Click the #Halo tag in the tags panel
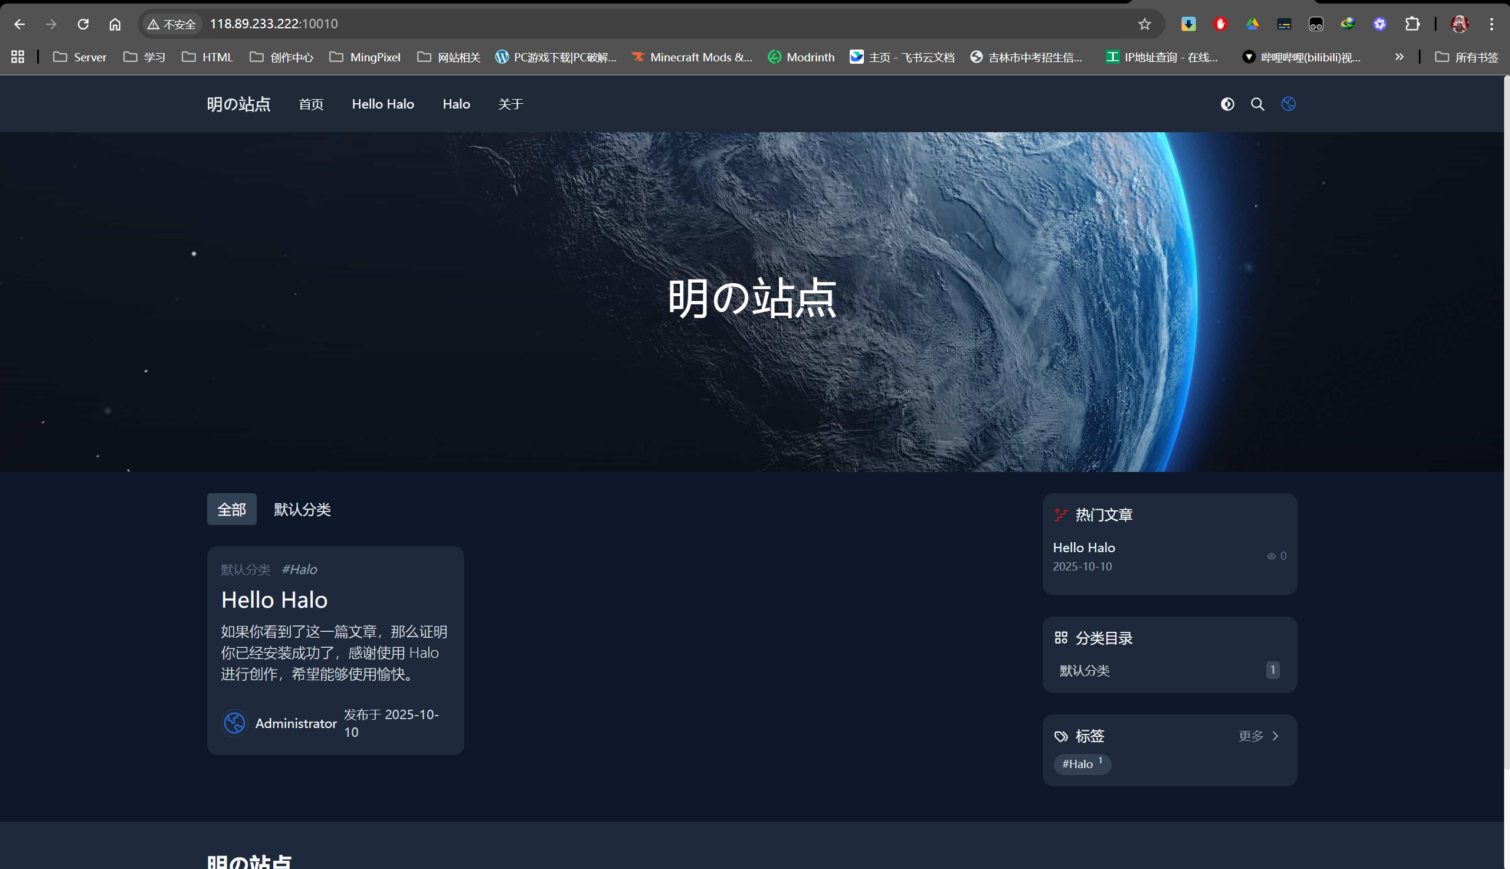1510x869 pixels. point(1077,764)
